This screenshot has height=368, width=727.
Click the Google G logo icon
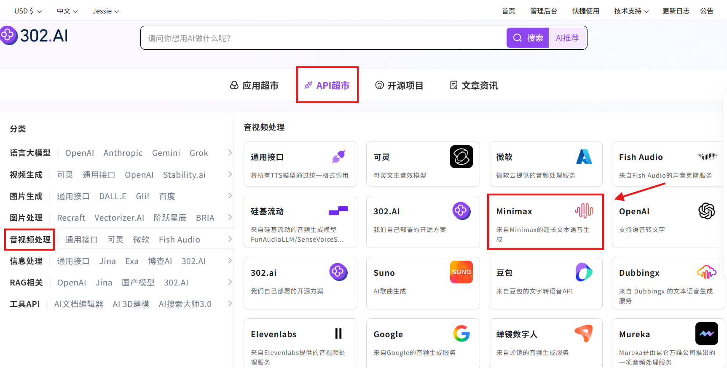tap(461, 333)
